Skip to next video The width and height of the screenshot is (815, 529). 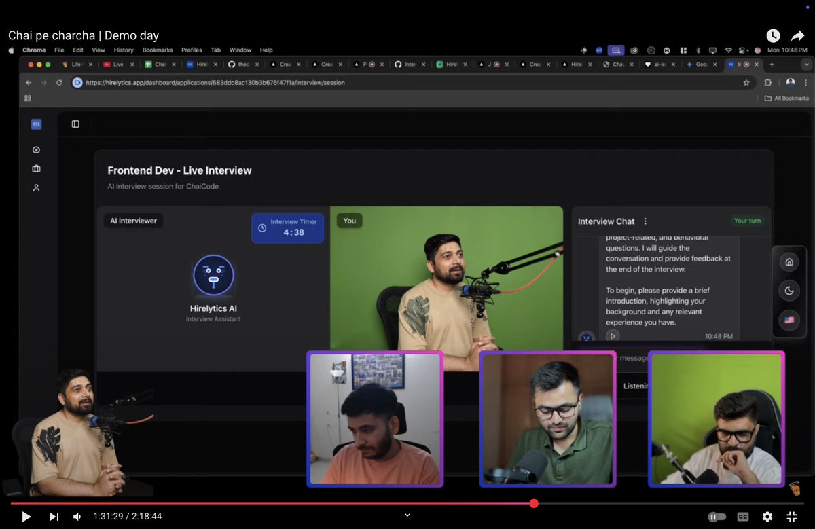(x=54, y=517)
